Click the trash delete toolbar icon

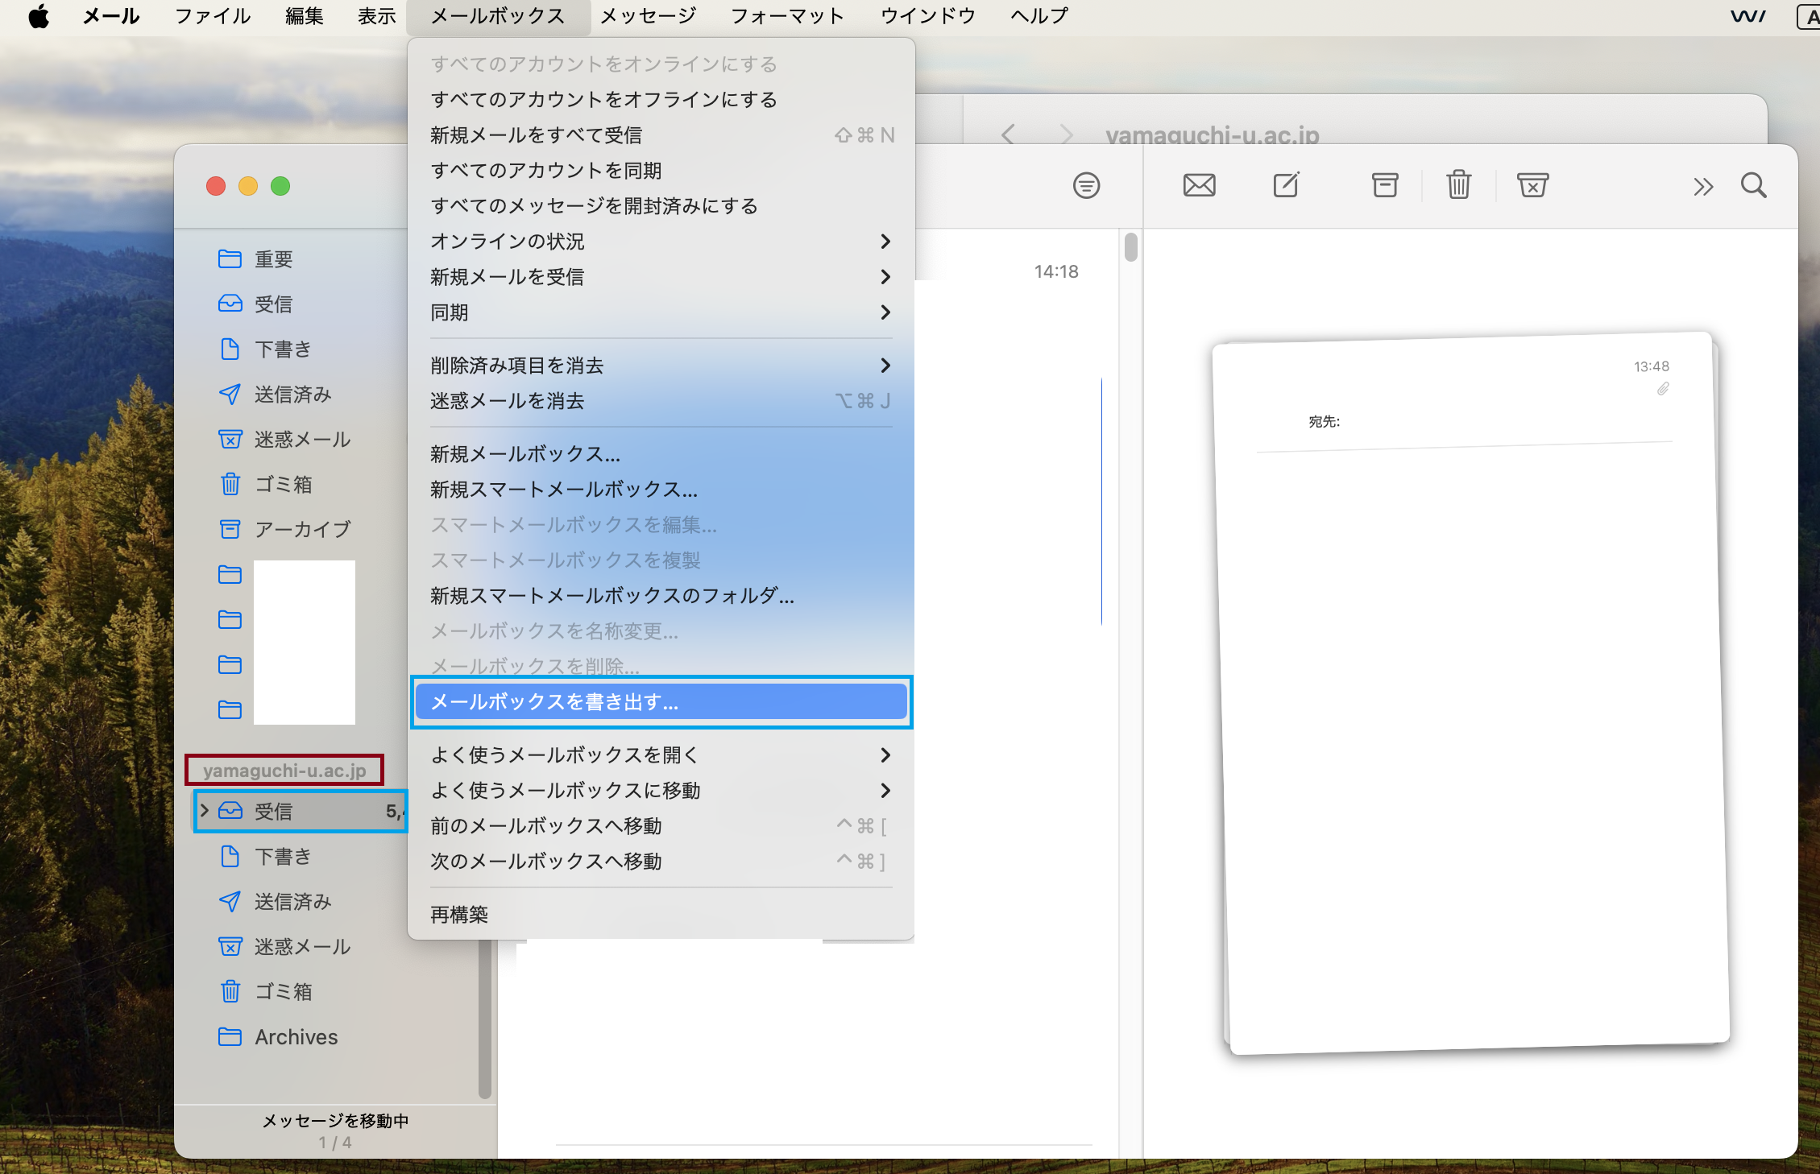point(1459,185)
